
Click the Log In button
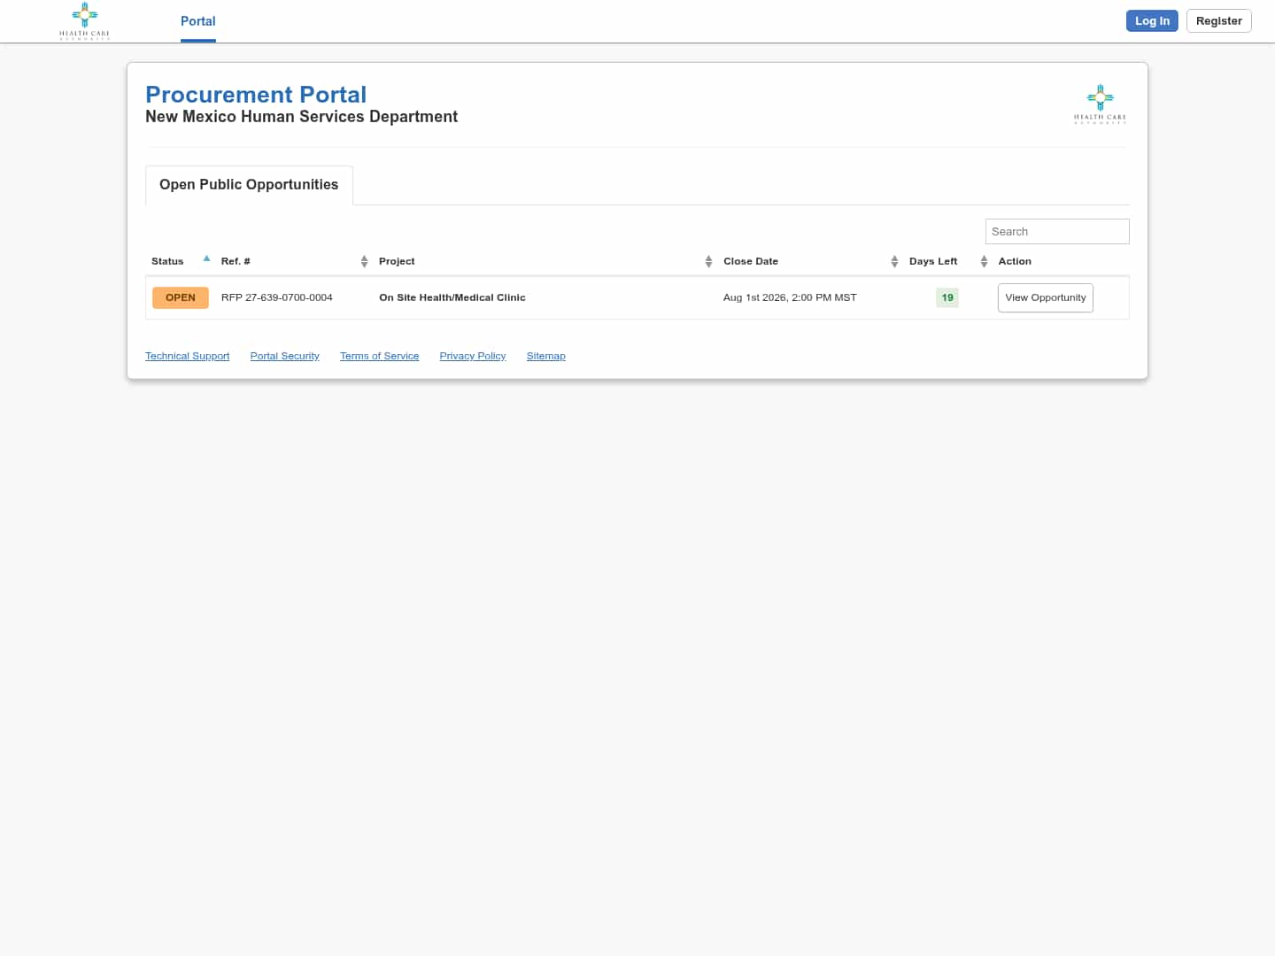tap(1152, 21)
